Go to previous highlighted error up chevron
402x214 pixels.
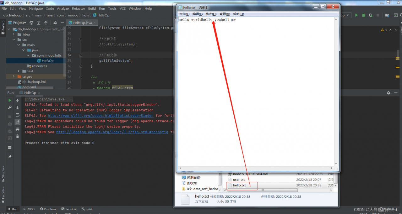pos(390,30)
